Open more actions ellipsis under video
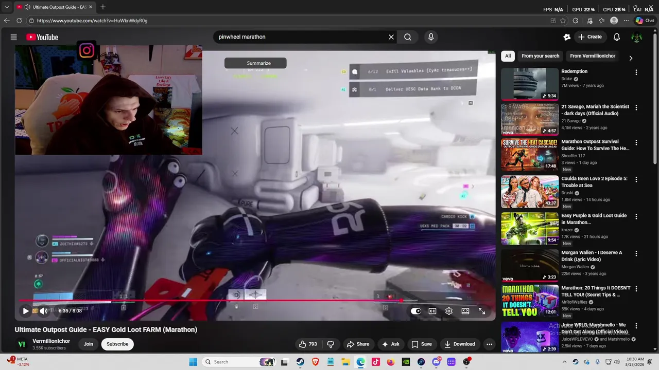 489,344
